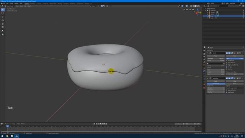Screen dimensions: 245x138
Task: Select the Catmull-Clark subdivision type
Action: [x=216, y=84]
